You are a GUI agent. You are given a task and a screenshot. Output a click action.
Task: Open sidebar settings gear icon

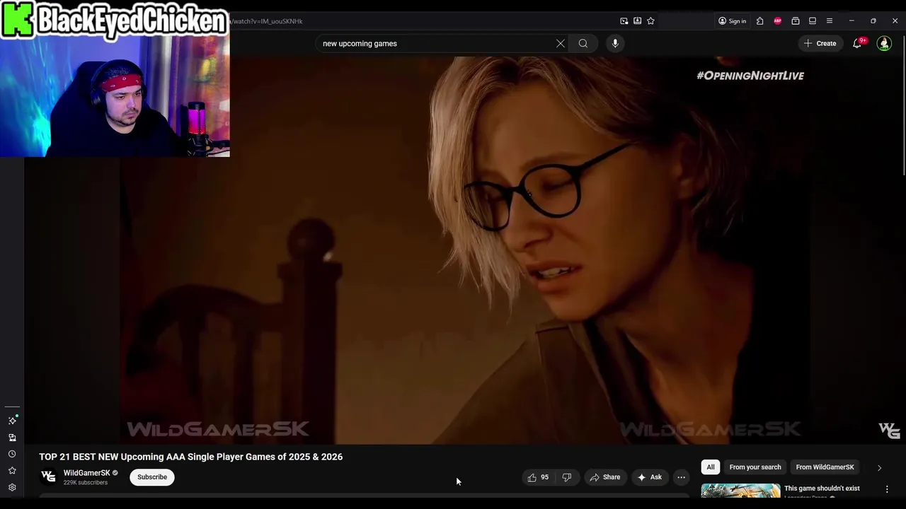[12, 487]
